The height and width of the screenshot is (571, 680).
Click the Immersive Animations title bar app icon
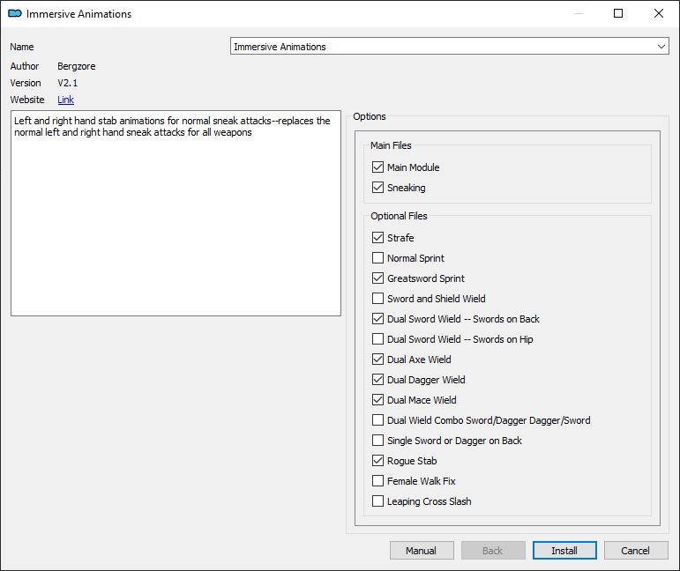coord(15,13)
